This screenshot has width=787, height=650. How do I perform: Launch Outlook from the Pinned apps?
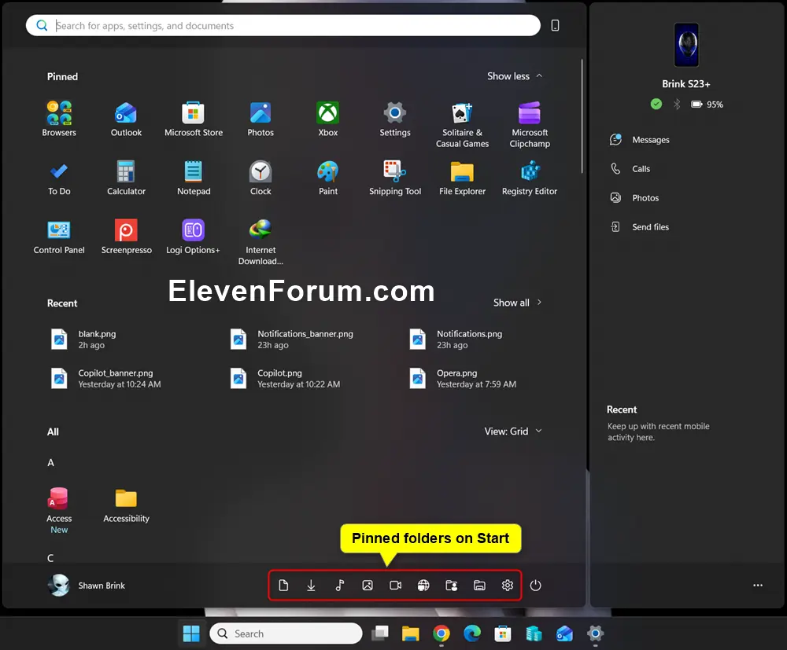[126, 119]
